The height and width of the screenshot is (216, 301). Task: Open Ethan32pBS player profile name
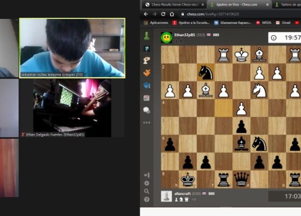pyautogui.click(x=184, y=35)
